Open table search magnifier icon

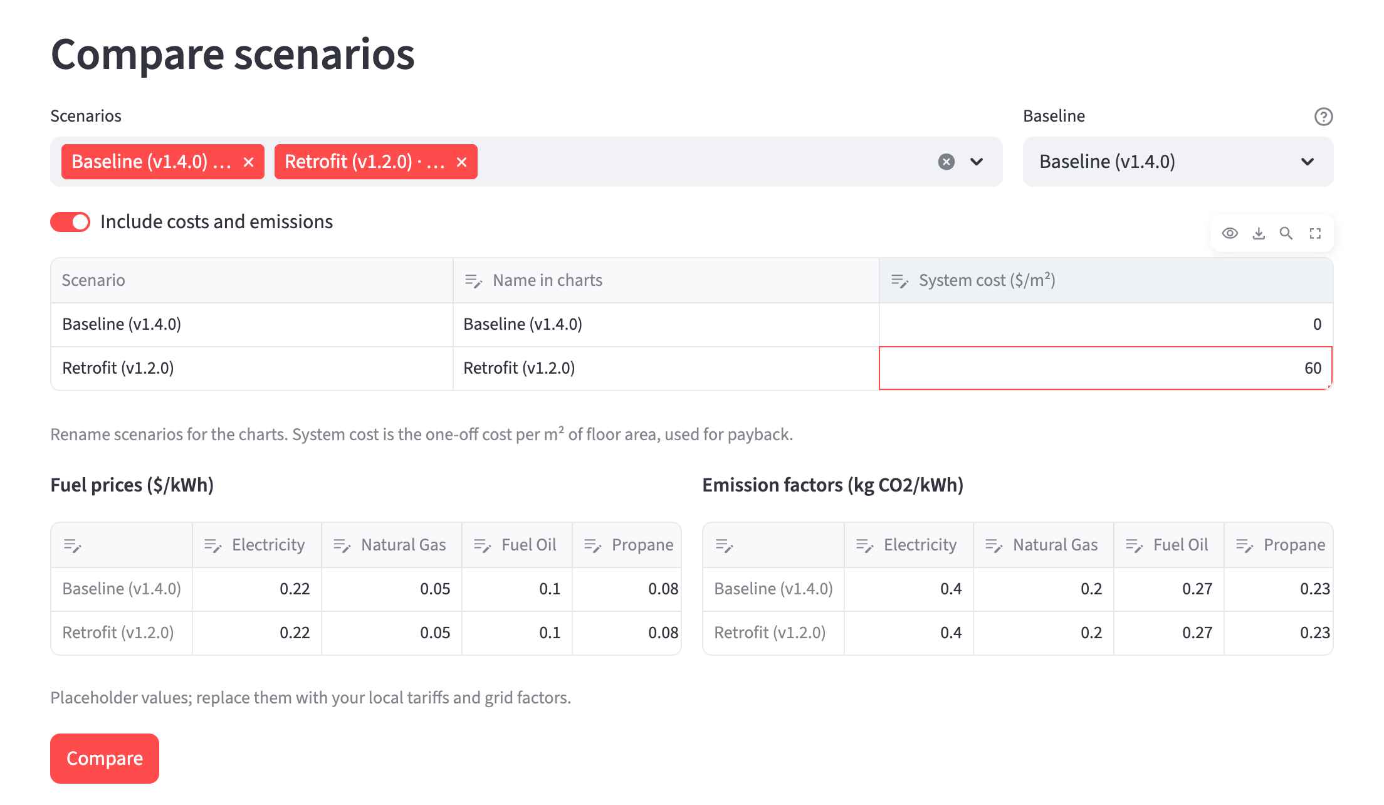1286,233
